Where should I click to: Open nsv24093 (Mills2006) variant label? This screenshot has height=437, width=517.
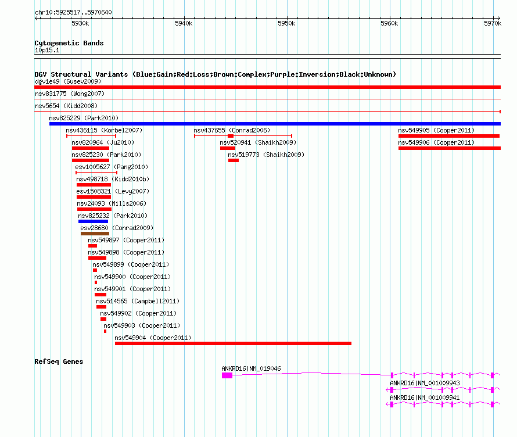coord(112,203)
